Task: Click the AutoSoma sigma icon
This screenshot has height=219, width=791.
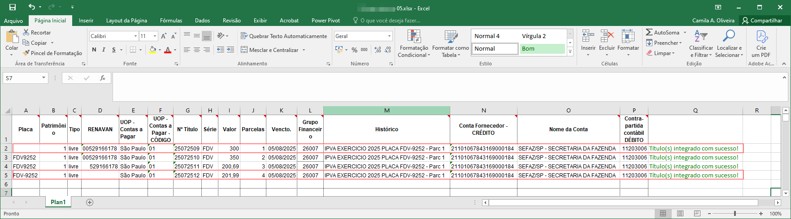Action: pos(649,32)
